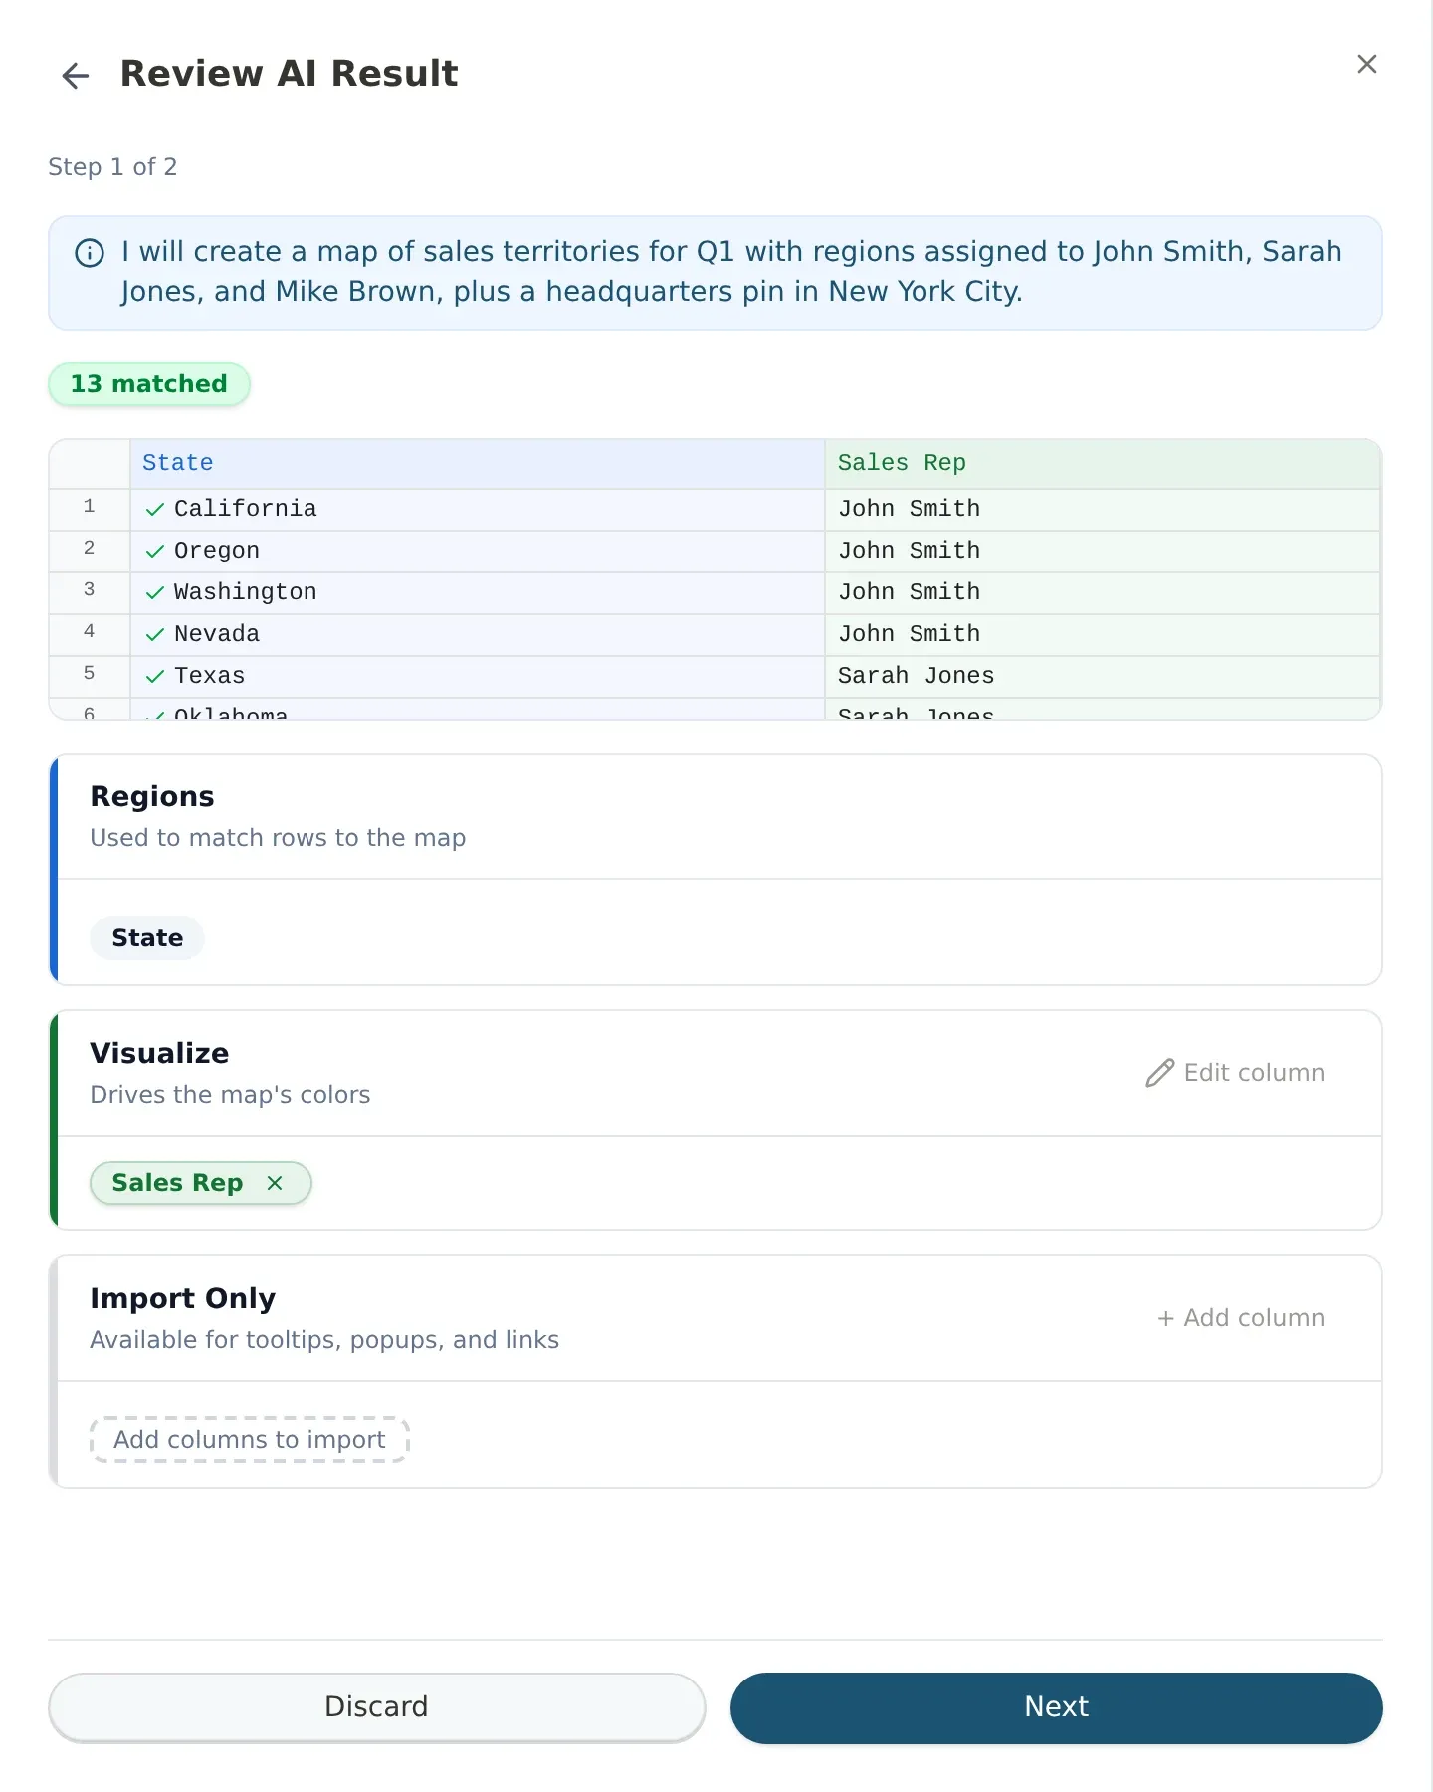This screenshot has height=1792, width=1433.
Task: Click John Smith in the Nevada row
Action: click(x=1103, y=634)
